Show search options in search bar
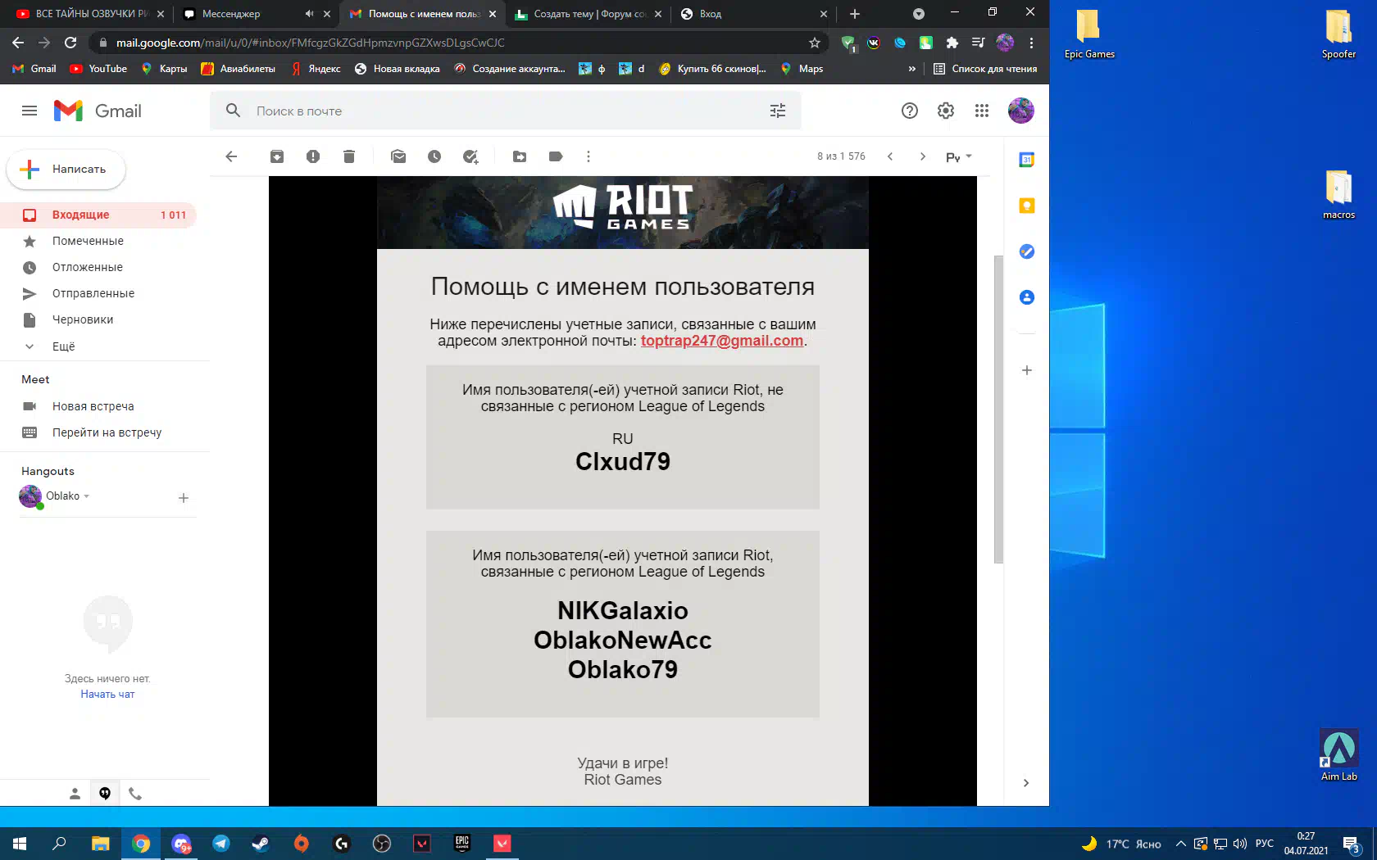Image resolution: width=1377 pixels, height=860 pixels. click(778, 111)
